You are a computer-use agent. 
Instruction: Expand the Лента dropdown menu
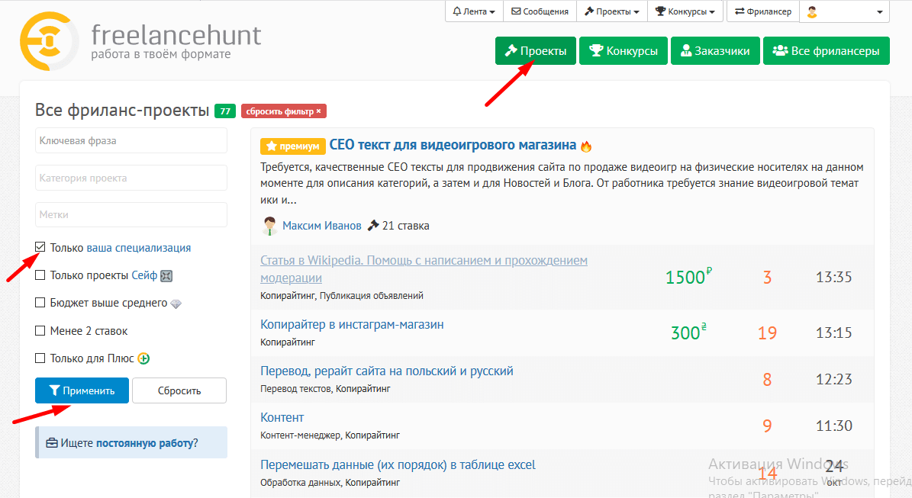[474, 11]
